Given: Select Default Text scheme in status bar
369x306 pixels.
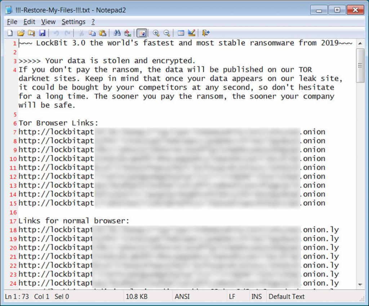Looking at the screenshot, I should coord(286,297).
